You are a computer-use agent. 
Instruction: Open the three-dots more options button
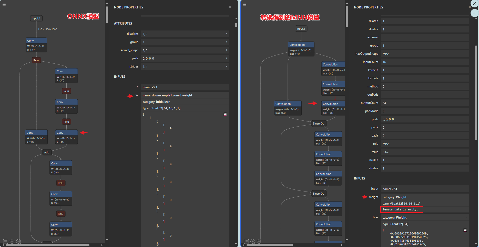(x=475, y=13)
